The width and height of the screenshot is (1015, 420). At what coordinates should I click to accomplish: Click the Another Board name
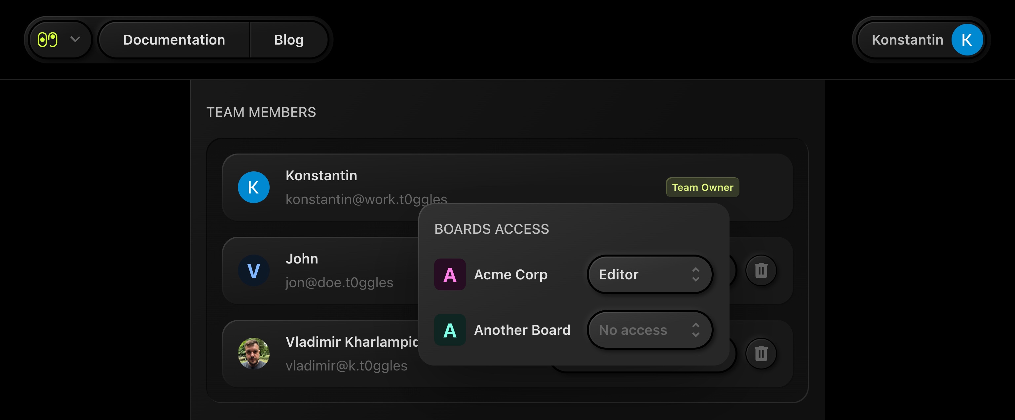click(x=522, y=330)
